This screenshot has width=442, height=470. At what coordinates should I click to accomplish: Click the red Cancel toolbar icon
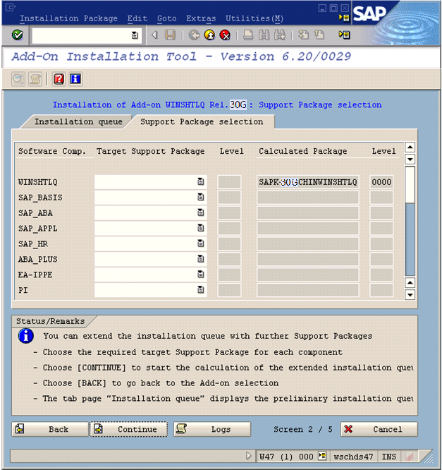tap(225, 35)
